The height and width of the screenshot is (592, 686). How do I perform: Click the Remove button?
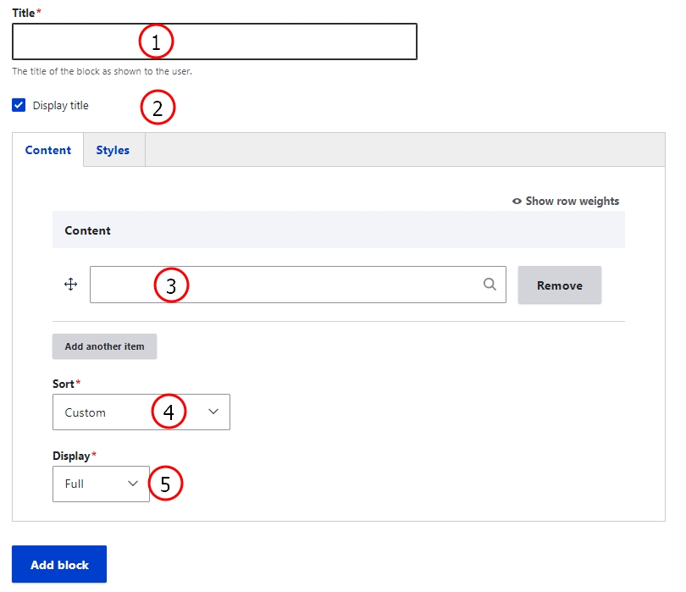(560, 285)
